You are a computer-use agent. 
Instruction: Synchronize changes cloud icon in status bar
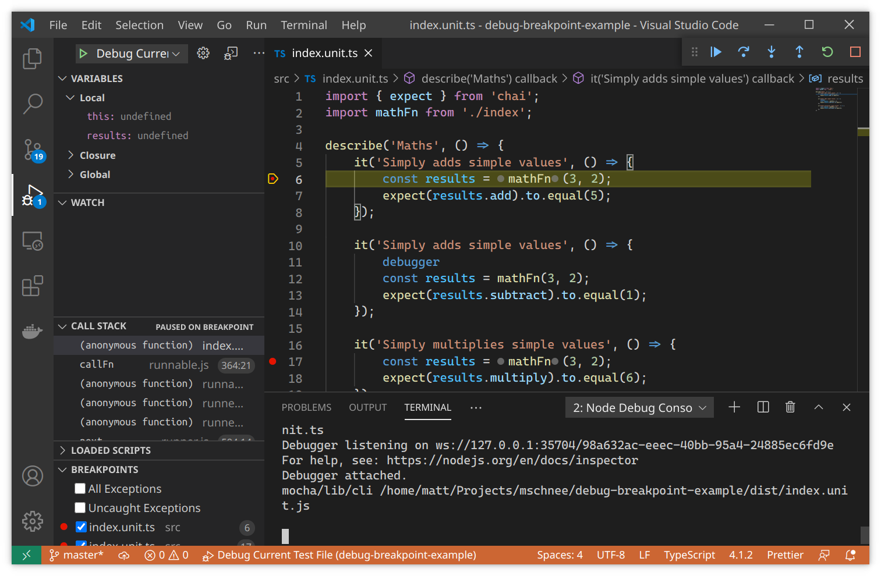(124, 555)
